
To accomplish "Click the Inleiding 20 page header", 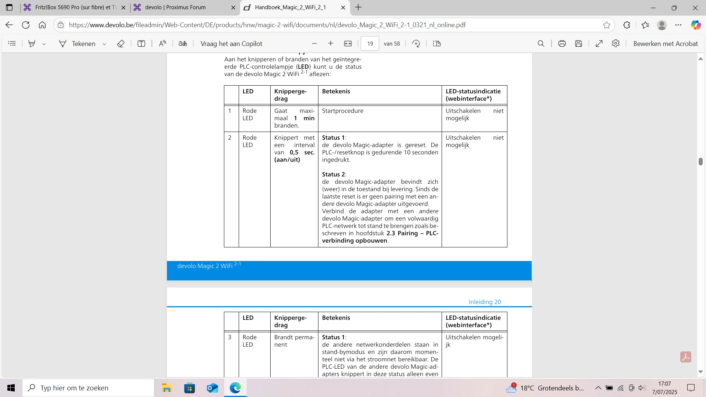I will click(485, 302).
